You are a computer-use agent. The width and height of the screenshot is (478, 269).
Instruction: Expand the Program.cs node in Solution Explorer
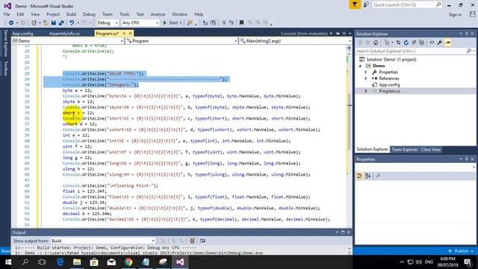366,91
